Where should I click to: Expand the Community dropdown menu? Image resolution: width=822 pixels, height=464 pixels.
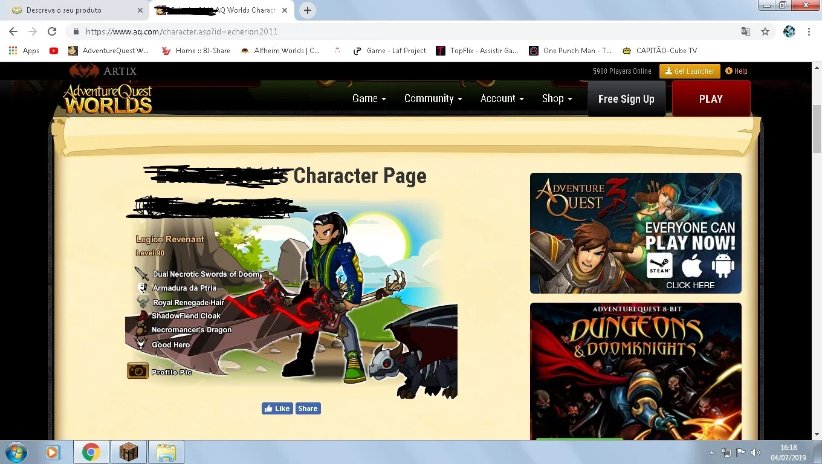[433, 98]
